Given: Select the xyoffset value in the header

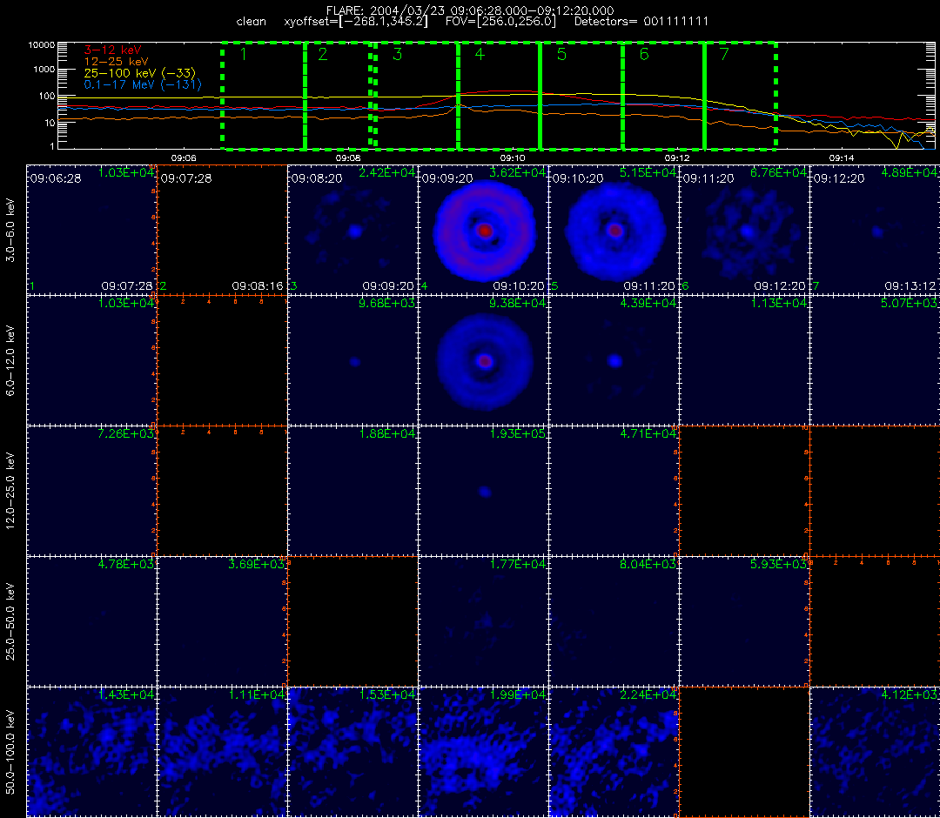Looking at the screenshot, I should click(356, 22).
